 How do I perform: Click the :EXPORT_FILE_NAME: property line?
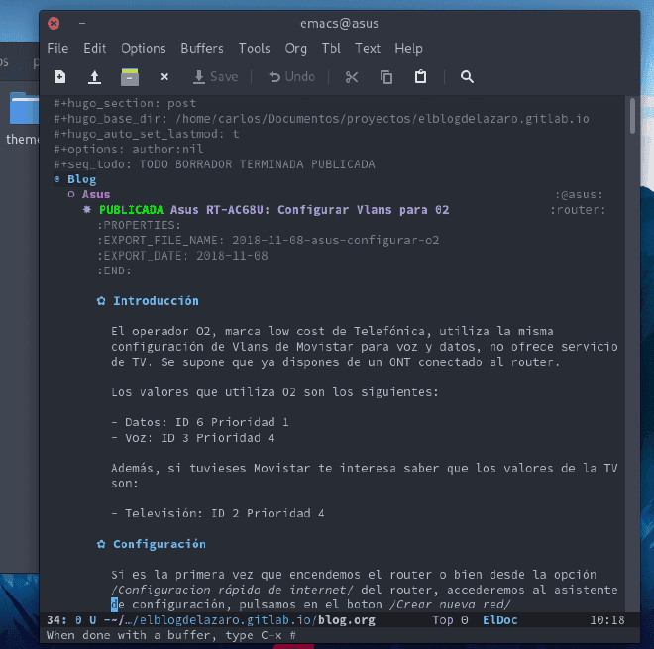click(269, 240)
